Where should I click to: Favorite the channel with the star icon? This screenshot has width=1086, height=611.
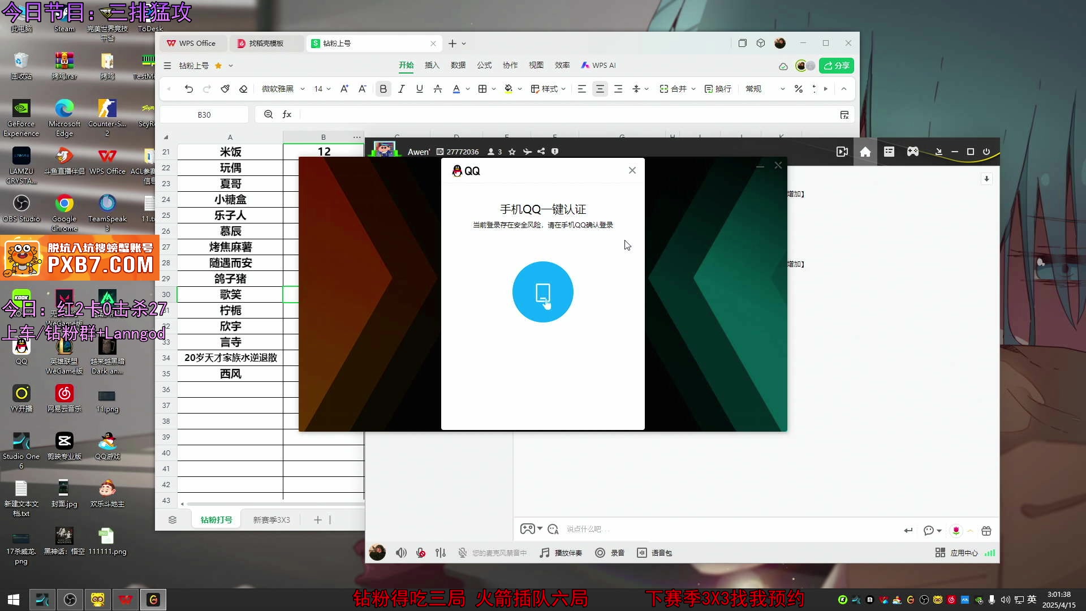(x=512, y=152)
